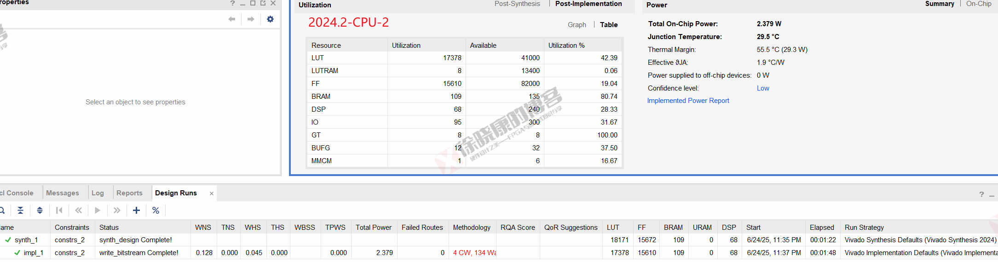The image size is (998, 262).
Task: Sort runs by QoR Suggestions column header
Action: point(571,227)
